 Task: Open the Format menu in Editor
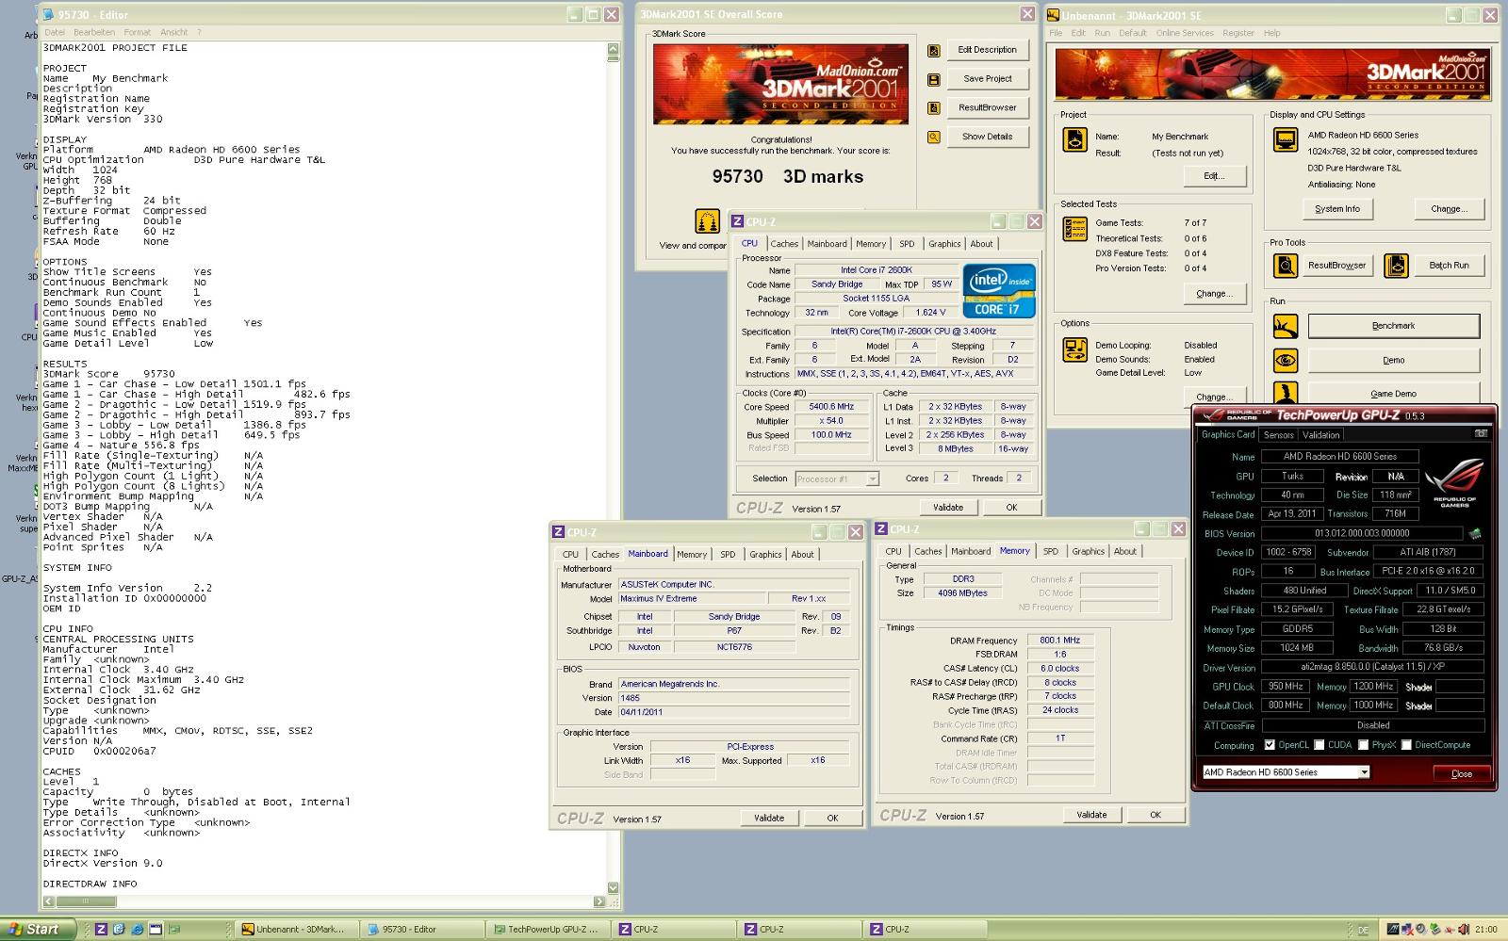137,32
